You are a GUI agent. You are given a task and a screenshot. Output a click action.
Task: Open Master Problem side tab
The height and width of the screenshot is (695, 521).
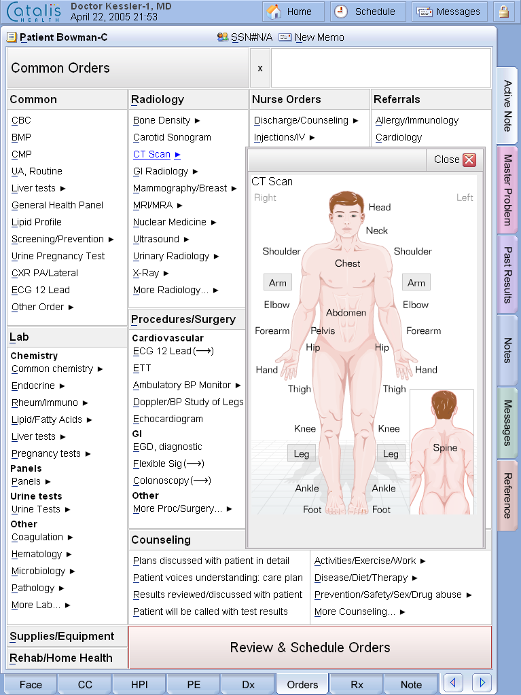click(x=507, y=190)
